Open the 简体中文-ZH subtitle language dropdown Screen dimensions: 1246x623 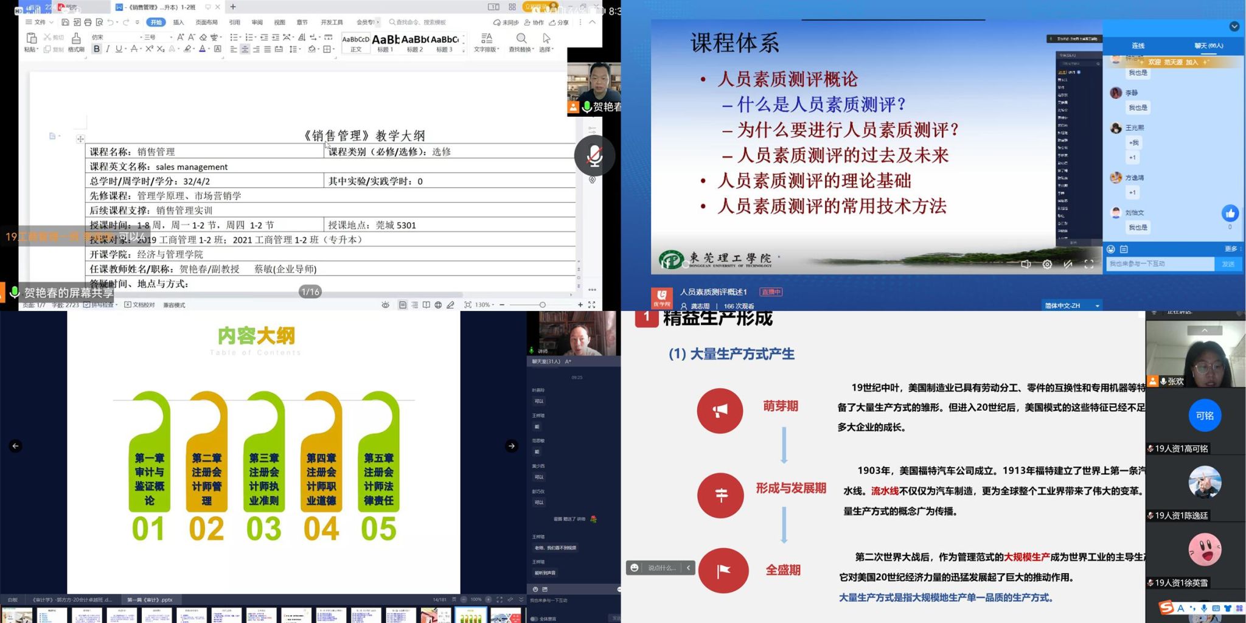1072,305
